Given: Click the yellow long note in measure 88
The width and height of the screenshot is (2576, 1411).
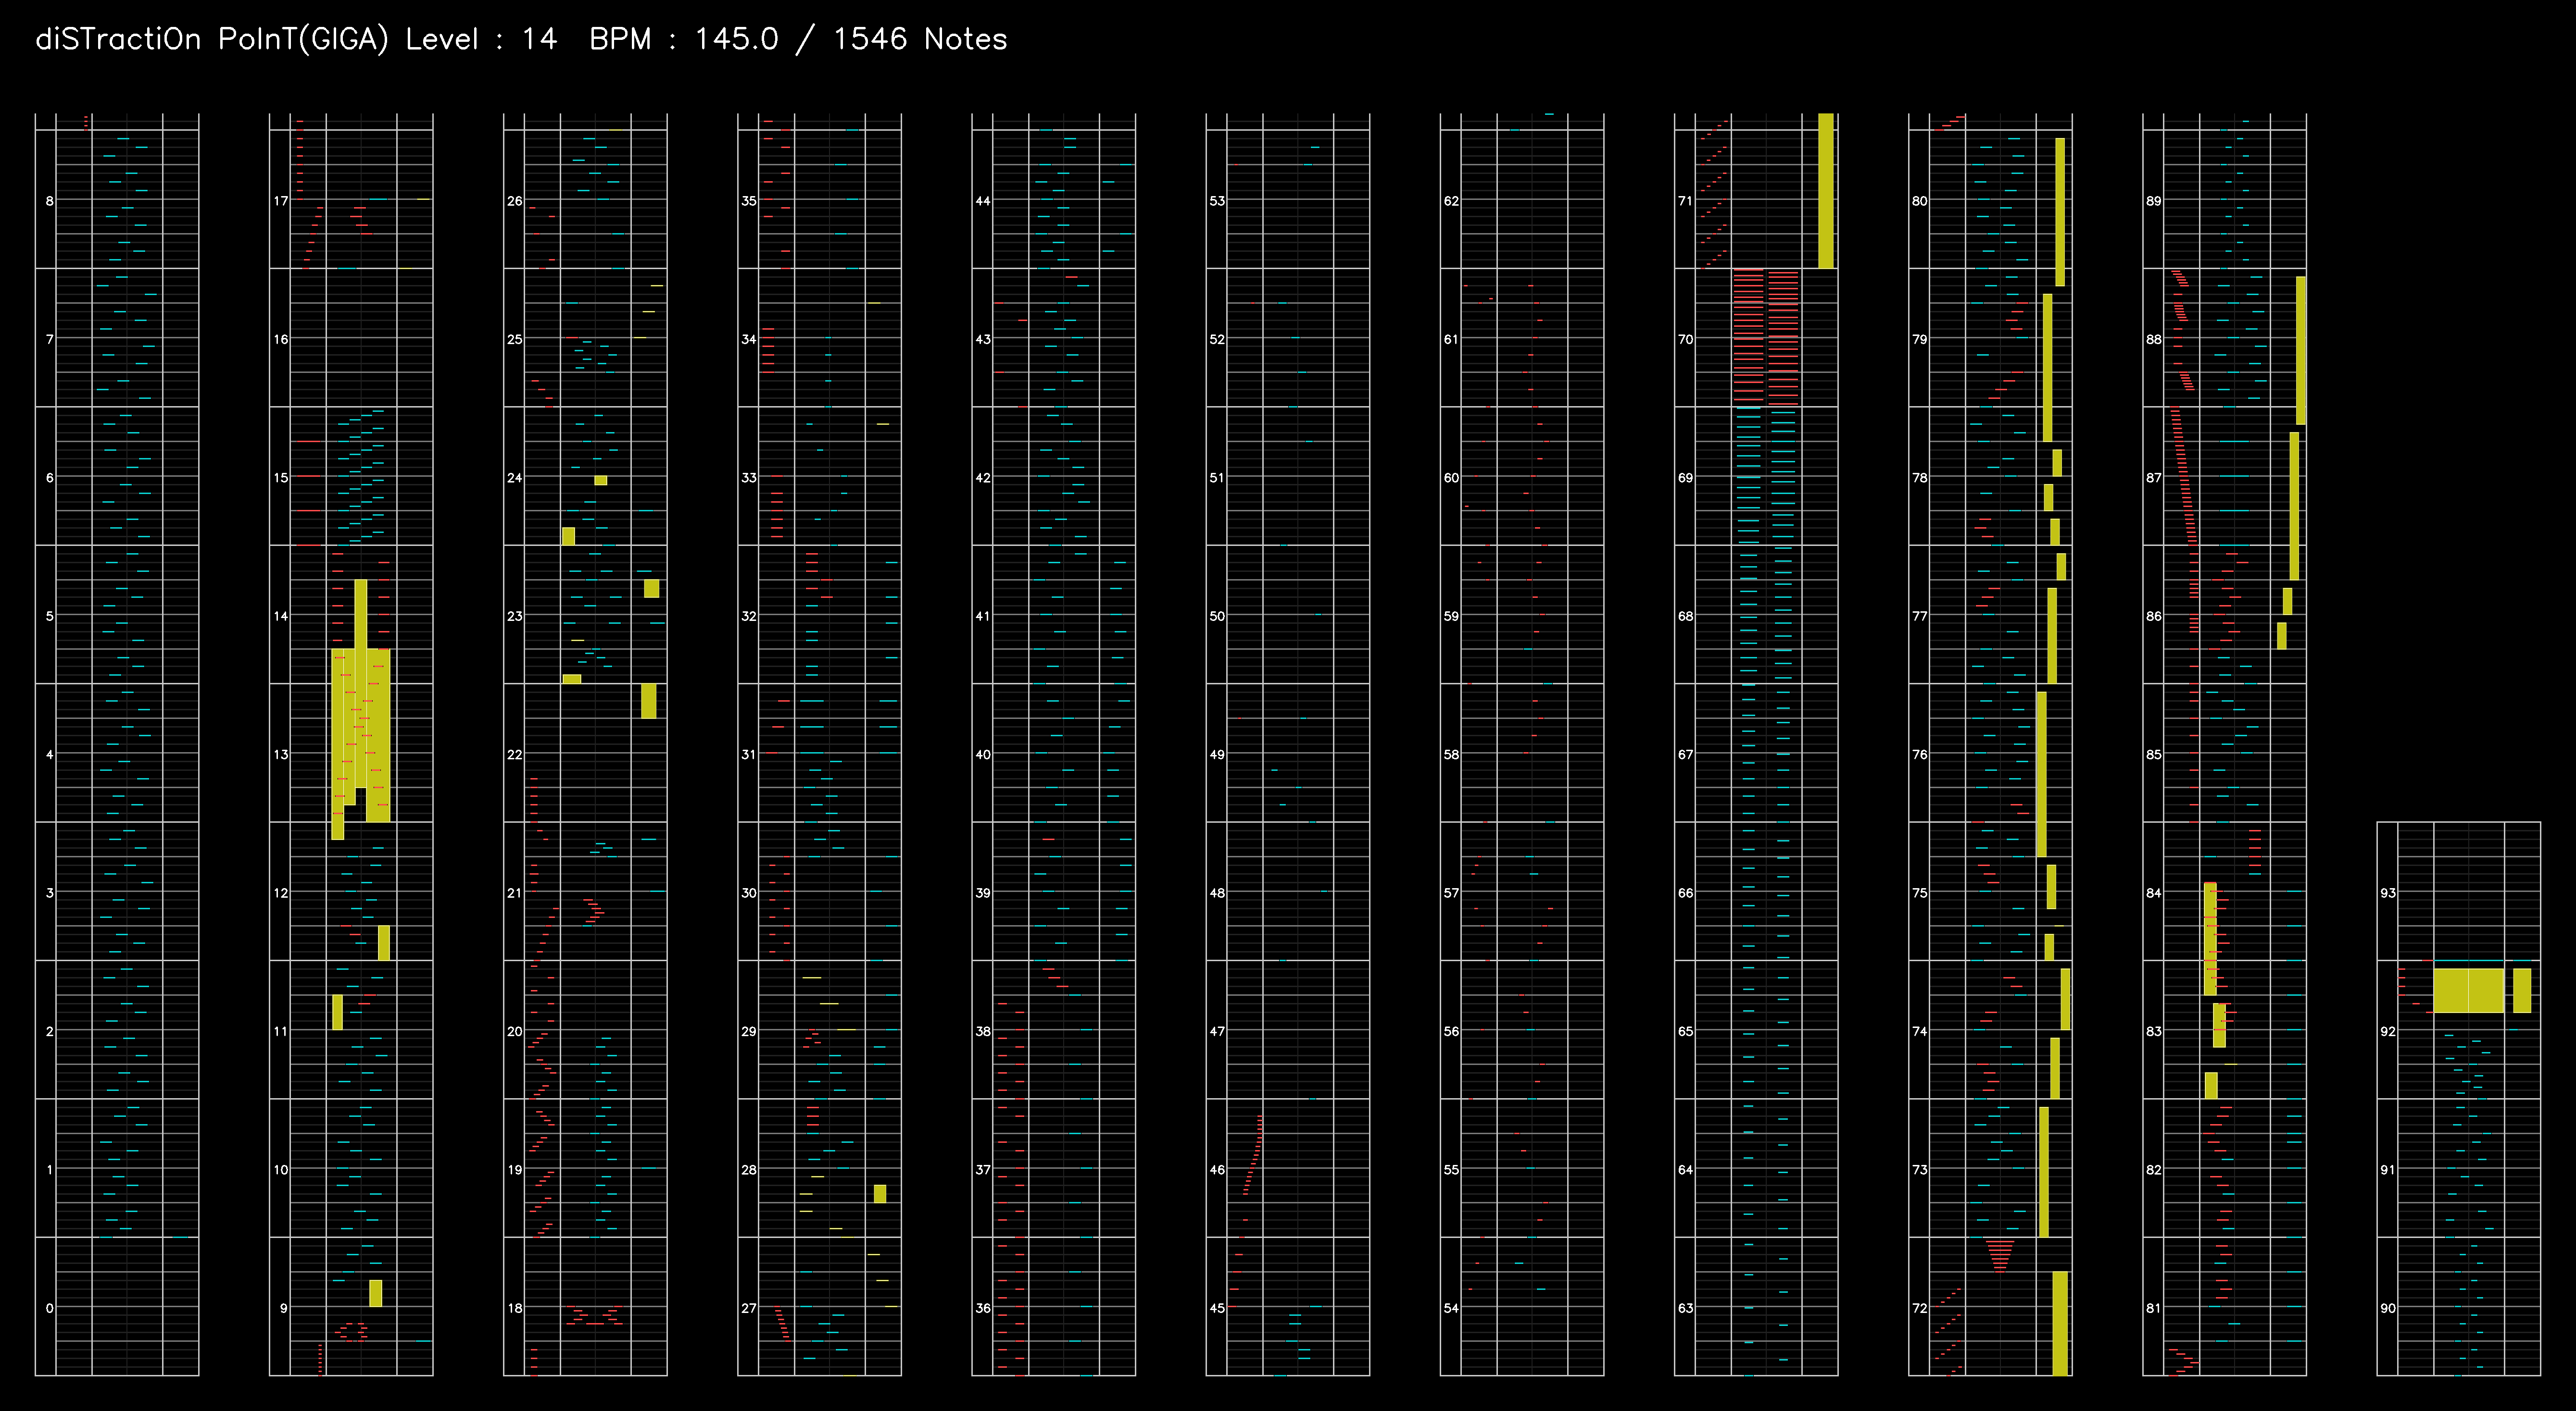Looking at the screenshot, I should click(2301, 350).
